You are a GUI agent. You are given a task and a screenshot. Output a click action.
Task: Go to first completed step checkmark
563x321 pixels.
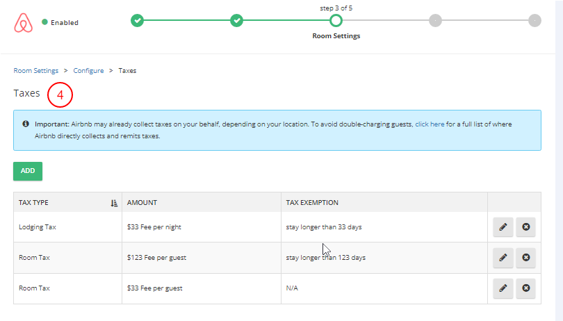tap(138, 20)
